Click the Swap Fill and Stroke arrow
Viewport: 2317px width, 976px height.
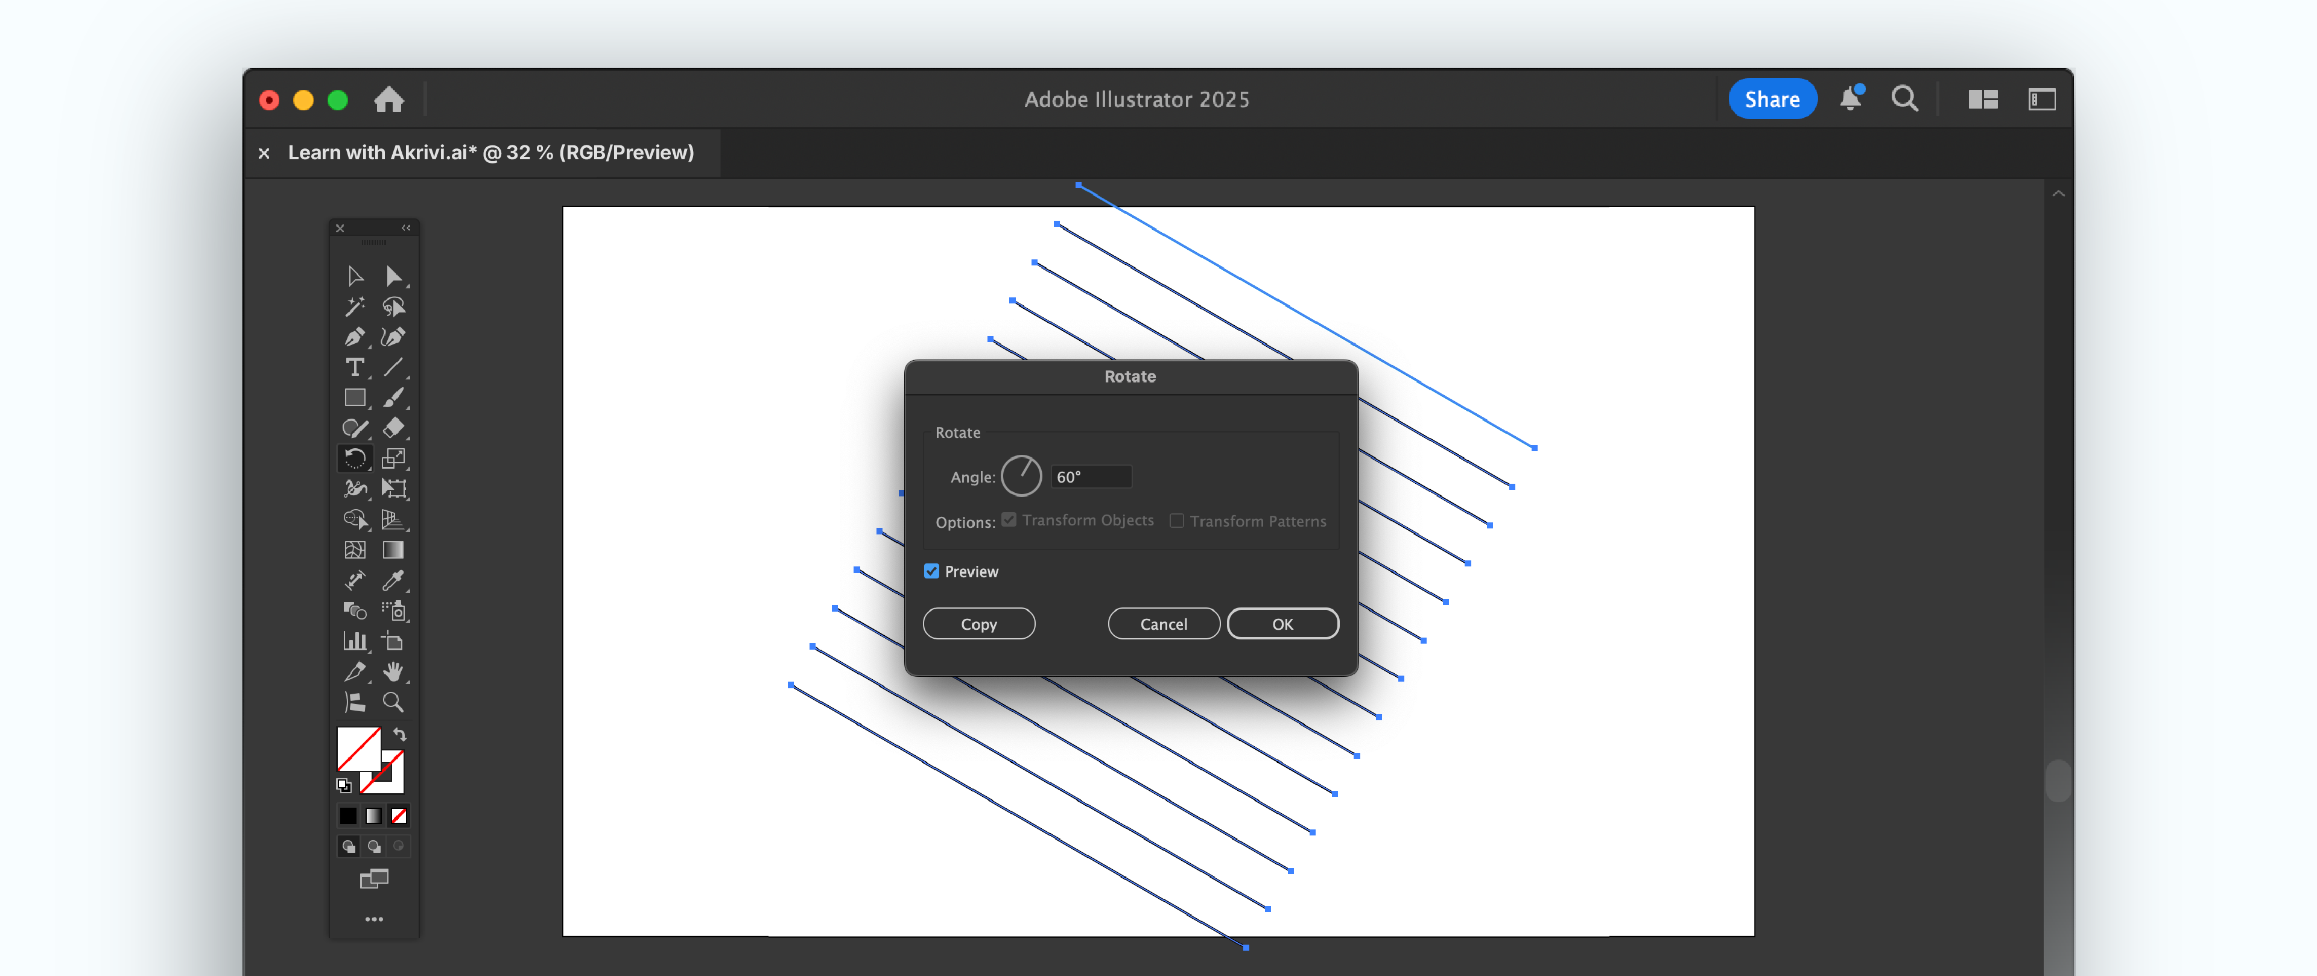click(x=401, y=735)
